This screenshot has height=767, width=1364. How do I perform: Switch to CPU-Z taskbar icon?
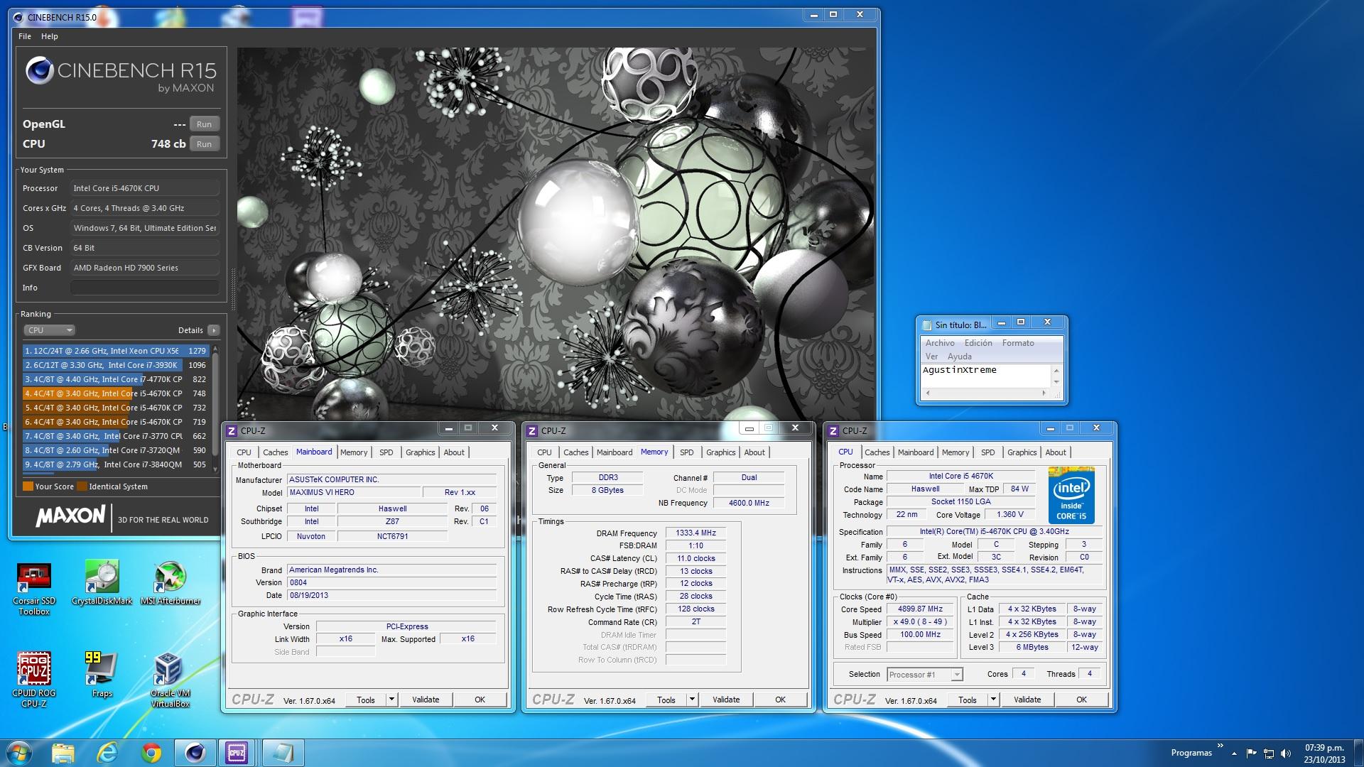(x=237, y=753)
